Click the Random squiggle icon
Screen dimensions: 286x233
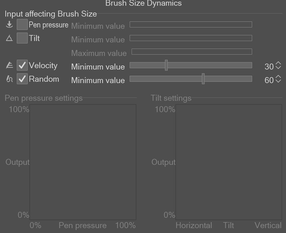coord(9,79)
